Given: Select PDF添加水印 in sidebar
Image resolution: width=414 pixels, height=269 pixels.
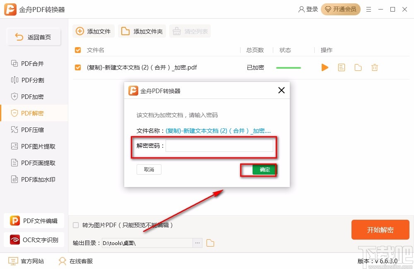Looking at the screenshot, I should tap(33, 180).
